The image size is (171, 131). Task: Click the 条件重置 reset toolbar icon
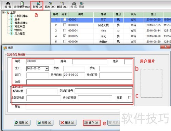pos(22,3)
